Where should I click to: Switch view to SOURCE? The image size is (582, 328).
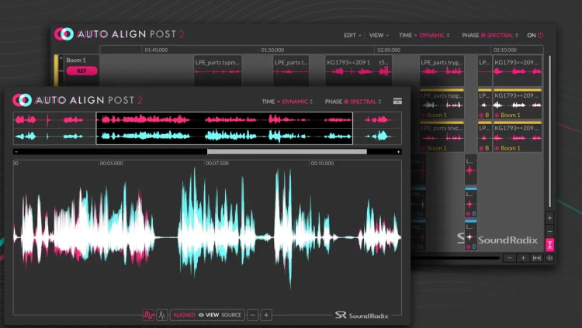[231, 315]
